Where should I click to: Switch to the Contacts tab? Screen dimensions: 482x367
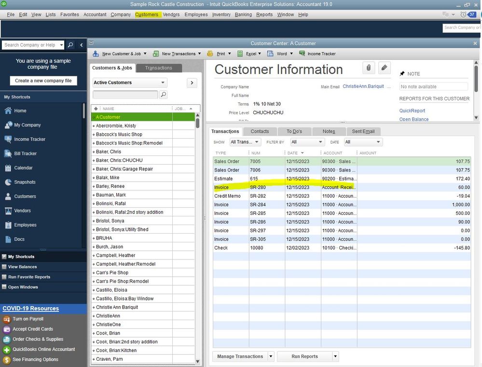(x=260, y=131)
